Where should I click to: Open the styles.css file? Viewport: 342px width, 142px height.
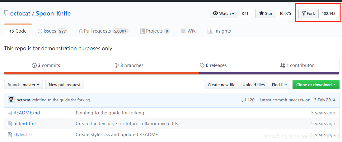coord(23,135)
